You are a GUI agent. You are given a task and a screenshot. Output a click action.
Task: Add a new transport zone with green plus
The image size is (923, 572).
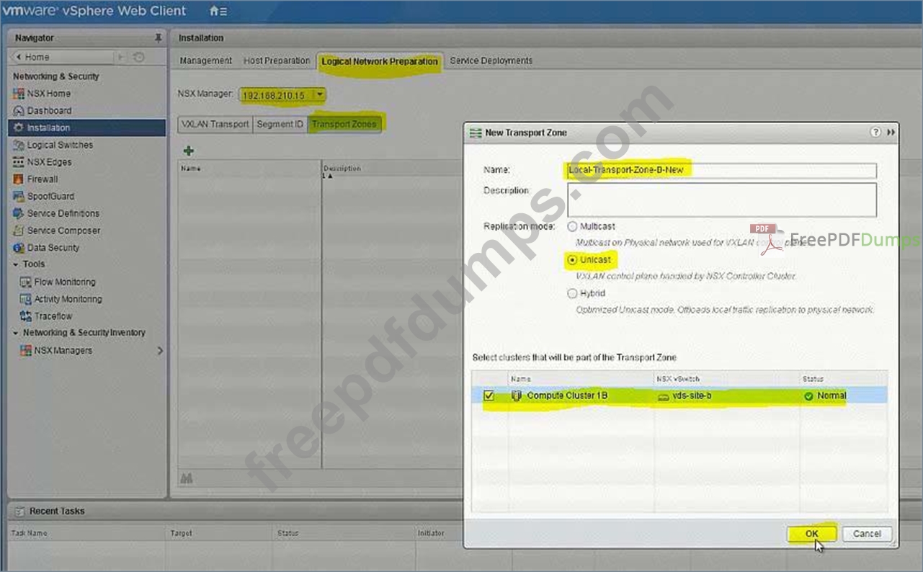point(189,151)
